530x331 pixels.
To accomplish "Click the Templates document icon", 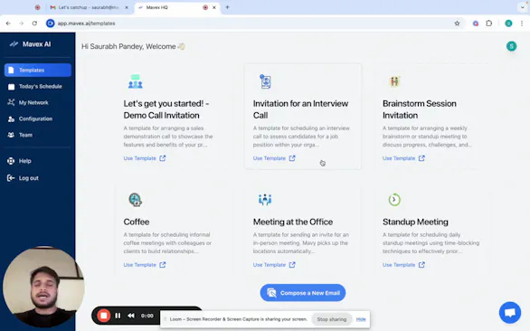I will (x=11, y=70).
